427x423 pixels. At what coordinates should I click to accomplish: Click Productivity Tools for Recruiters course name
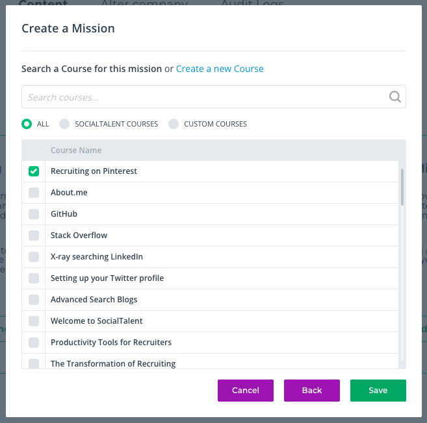pyautogui.click(x=111, y=343)
